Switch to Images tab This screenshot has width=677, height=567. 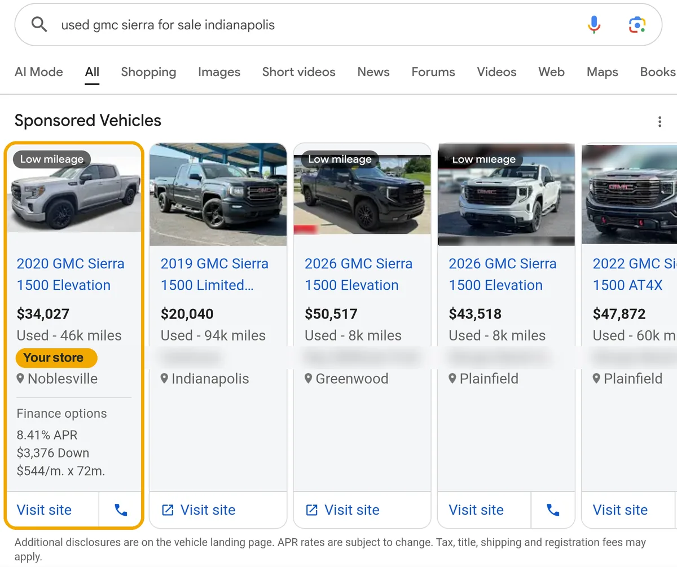pyautogui.click(x=219, y=72)
